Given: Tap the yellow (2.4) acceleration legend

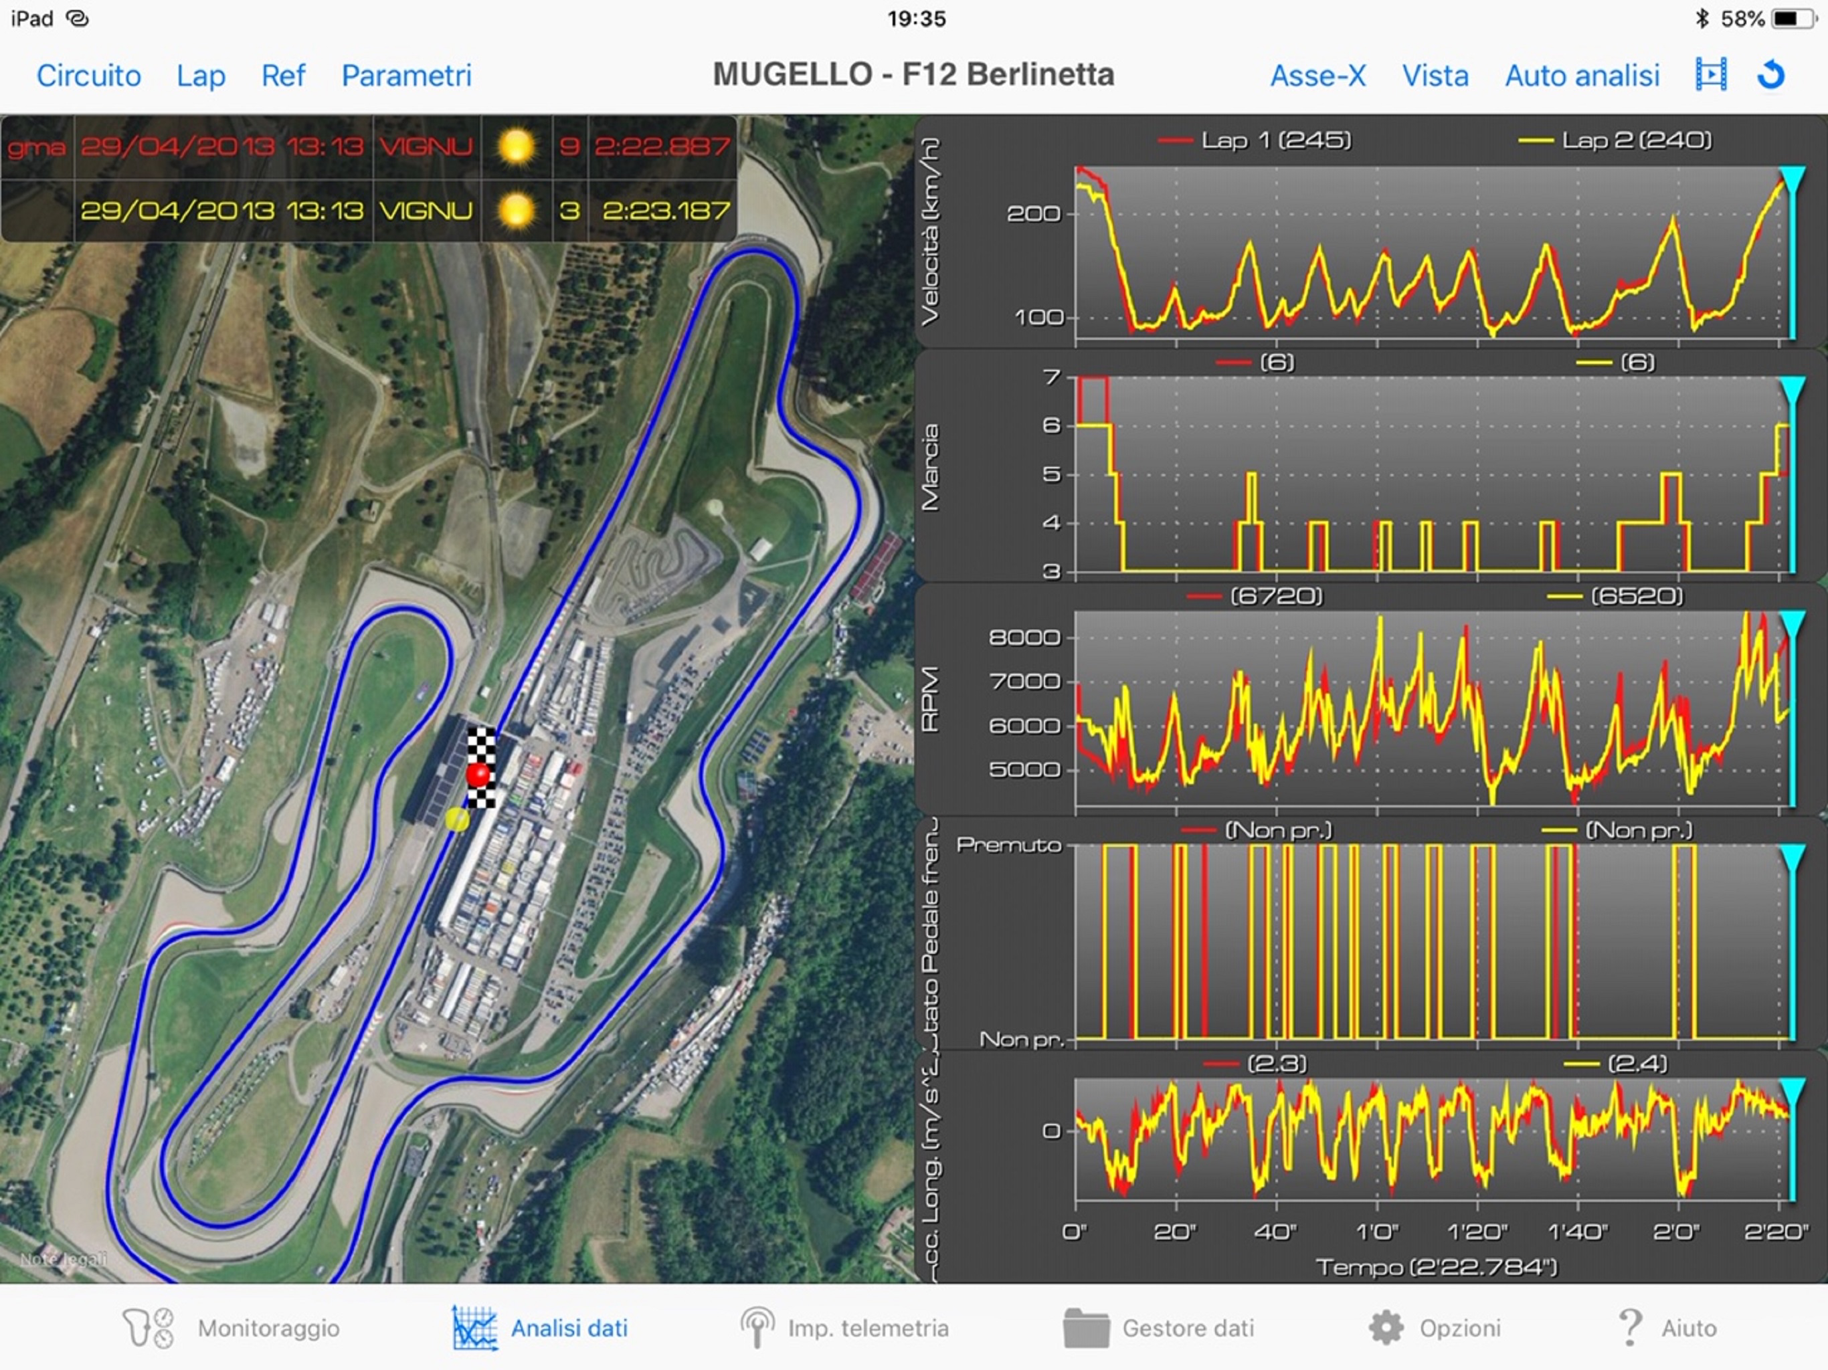Looking at the screenshot, I should click(1615, 1064).
